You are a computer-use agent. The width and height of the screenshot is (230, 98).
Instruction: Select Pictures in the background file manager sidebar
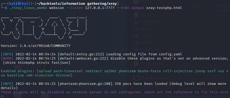pos(148,36)
